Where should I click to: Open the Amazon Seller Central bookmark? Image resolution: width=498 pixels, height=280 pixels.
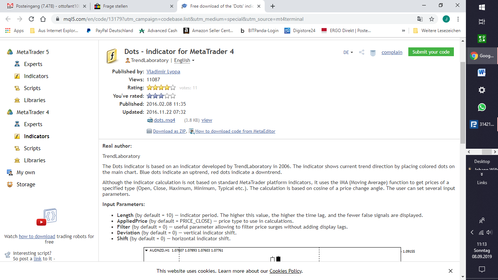[x=209, y=31]
